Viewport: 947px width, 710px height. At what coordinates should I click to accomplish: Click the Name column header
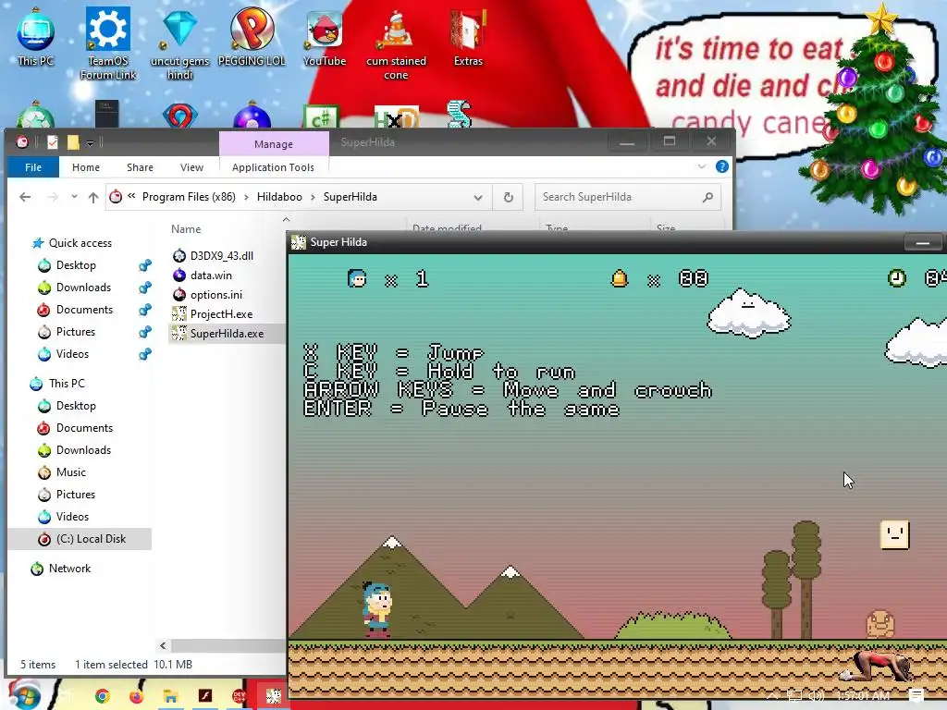185,229
